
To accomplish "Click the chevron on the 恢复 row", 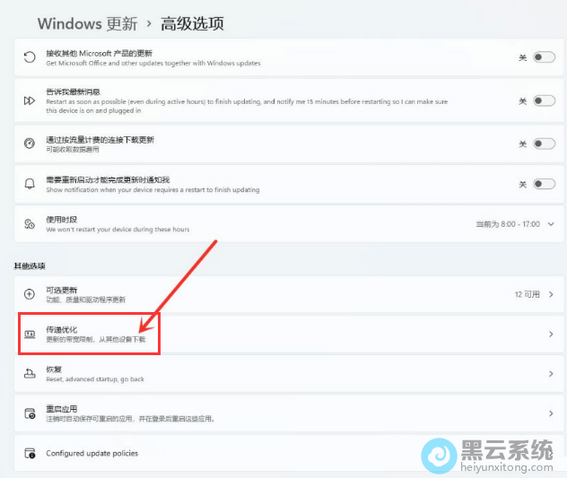I will (x=551, y=374).
